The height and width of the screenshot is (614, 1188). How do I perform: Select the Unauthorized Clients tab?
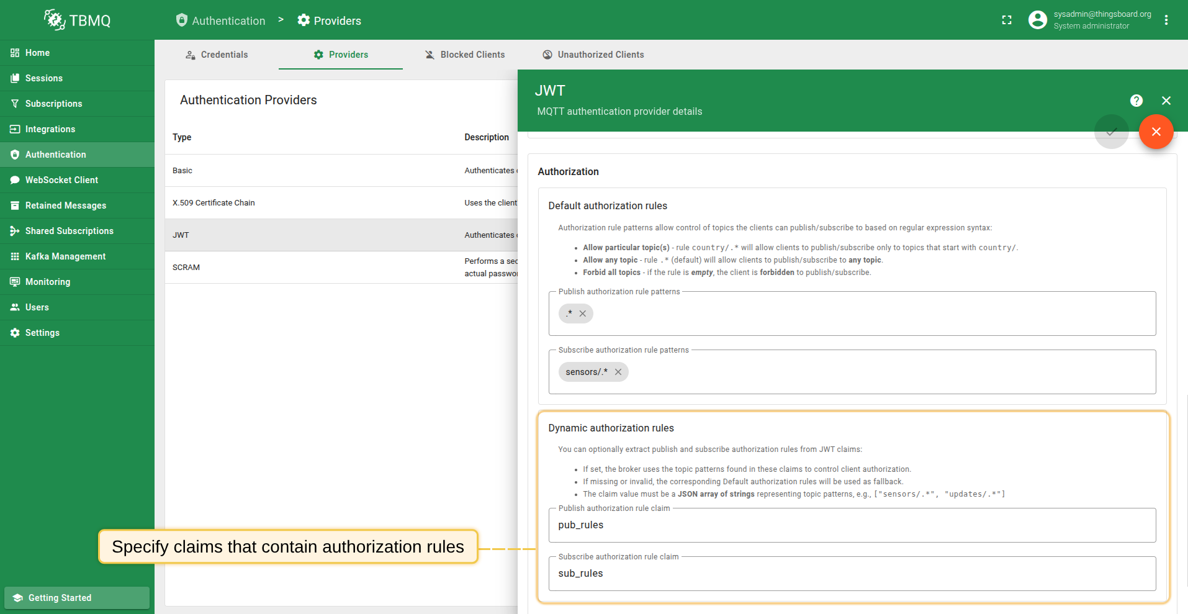click(x=593, y=55)
